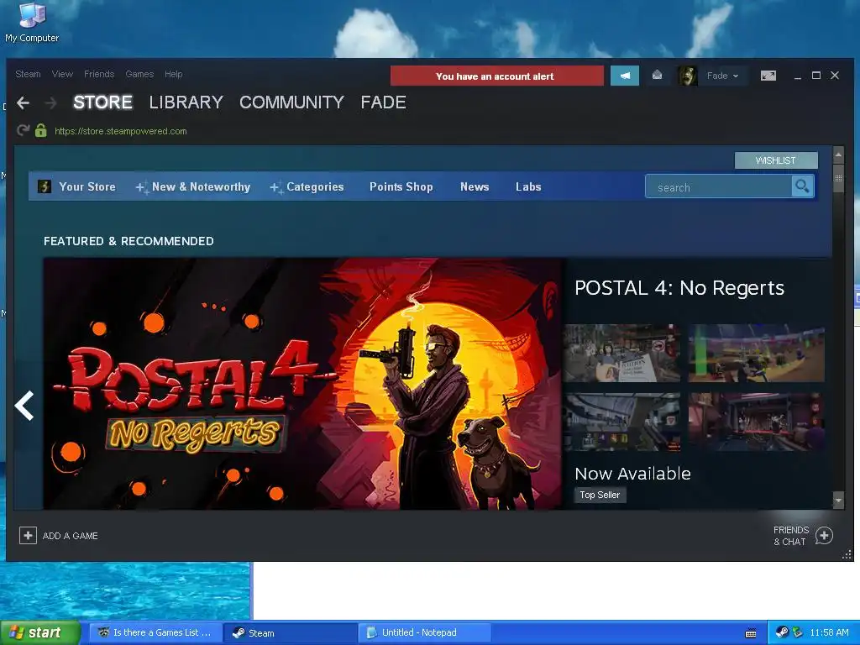Image resolution: width=860 pixels, height=645 pixels.
Task: Switch to the COMMUNITY tab
Action: click(x=291, y=102)
